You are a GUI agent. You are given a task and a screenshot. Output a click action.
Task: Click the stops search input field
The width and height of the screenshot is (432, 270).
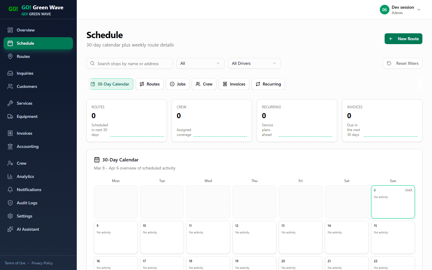129,63
